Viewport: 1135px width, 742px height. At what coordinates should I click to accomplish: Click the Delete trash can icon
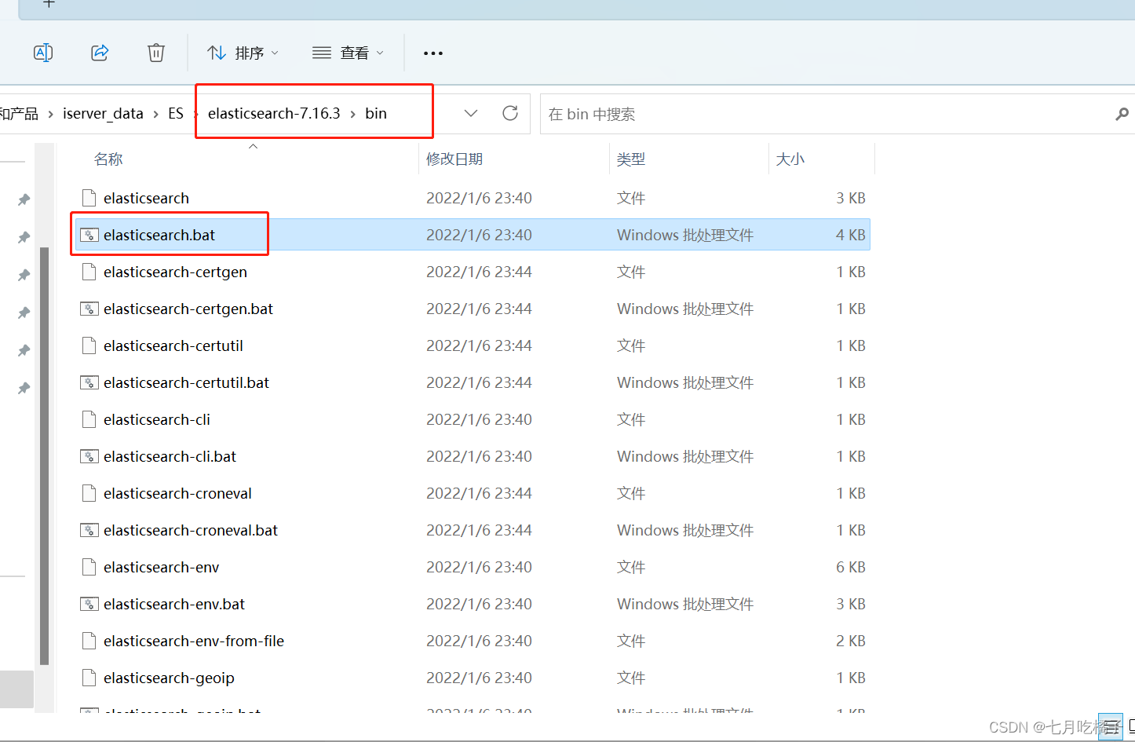coord(156,53)
